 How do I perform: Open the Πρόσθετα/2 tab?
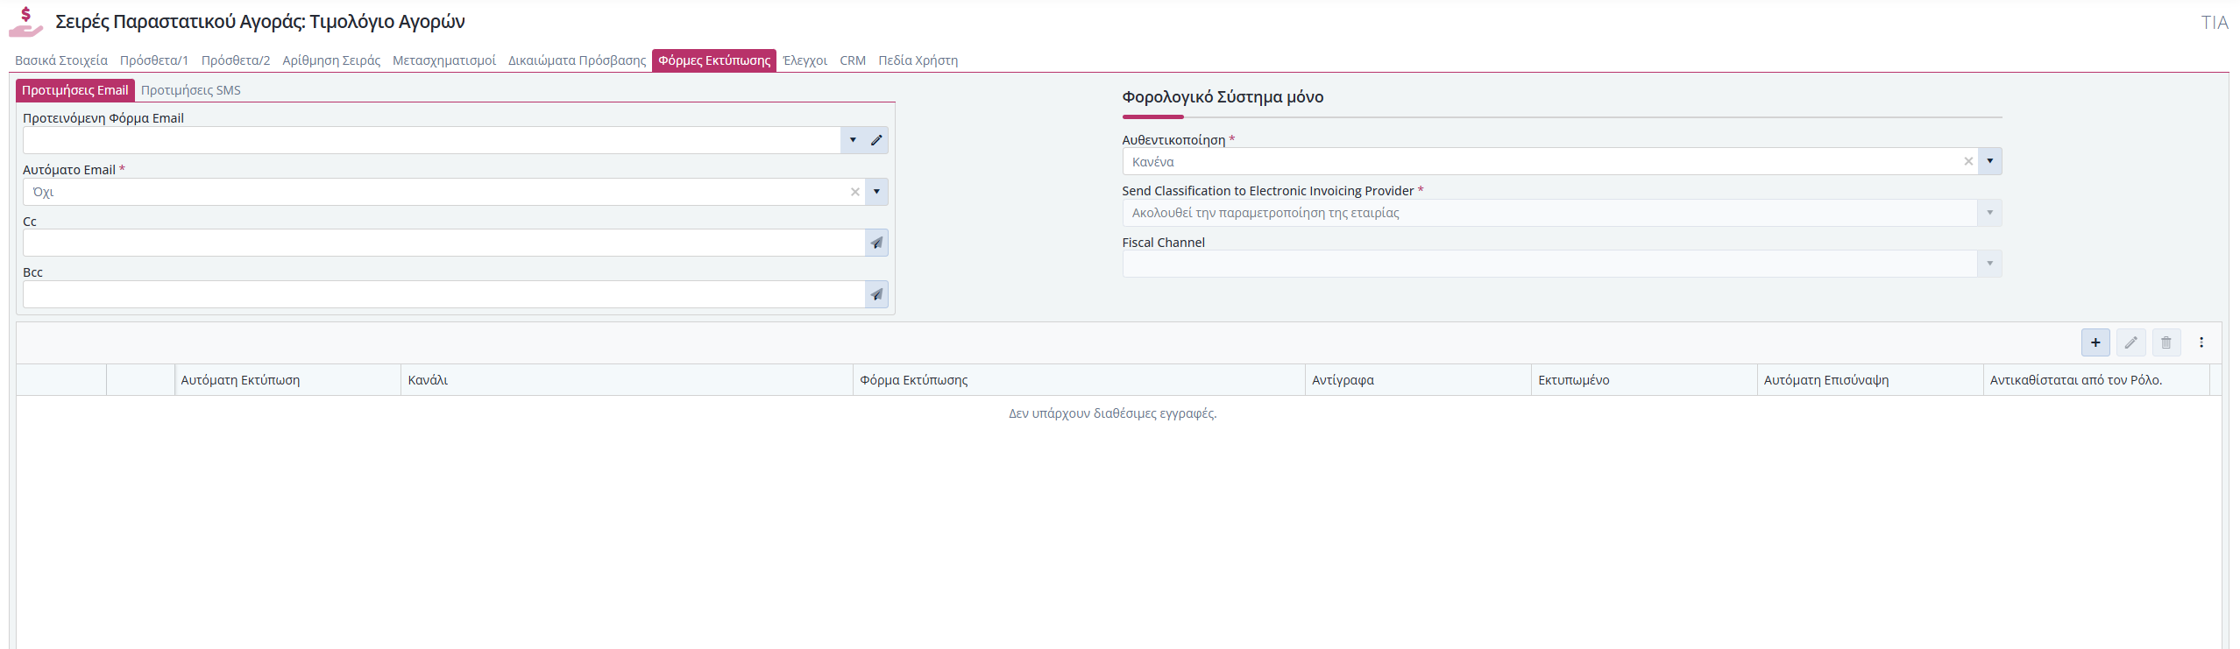tap(236, 60)
